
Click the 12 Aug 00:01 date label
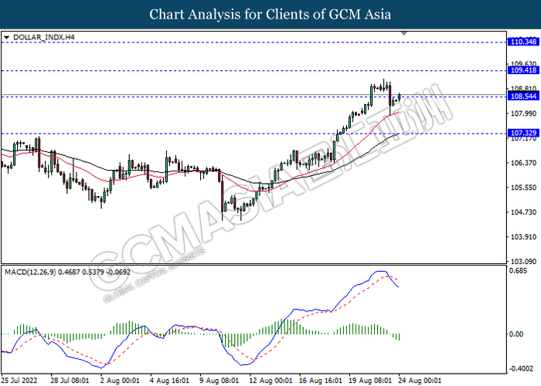(270, 381)
